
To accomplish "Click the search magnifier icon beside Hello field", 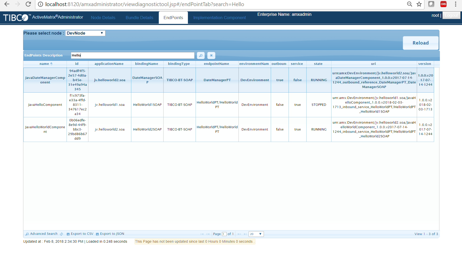I will (201, 55).
